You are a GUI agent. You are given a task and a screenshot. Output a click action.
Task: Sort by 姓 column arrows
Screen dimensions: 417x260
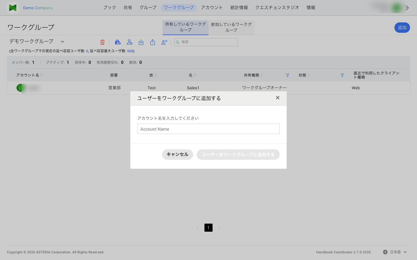click(156, 75)
